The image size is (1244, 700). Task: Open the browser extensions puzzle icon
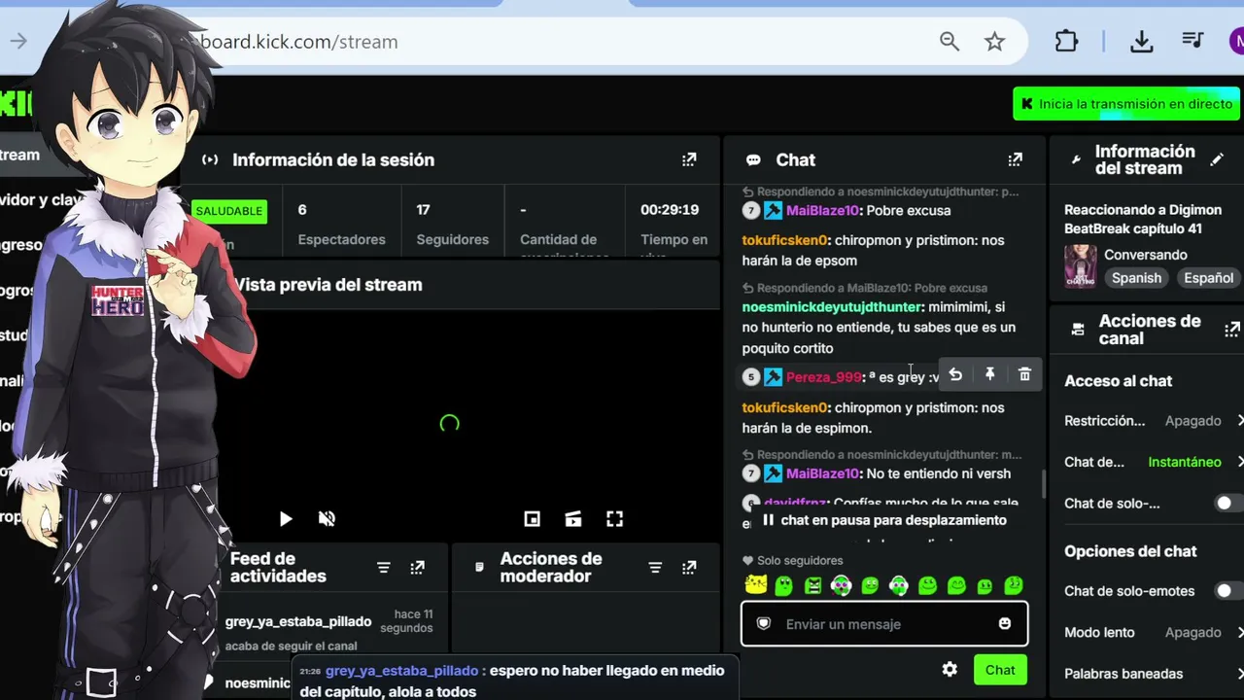tap(1066, 41)
